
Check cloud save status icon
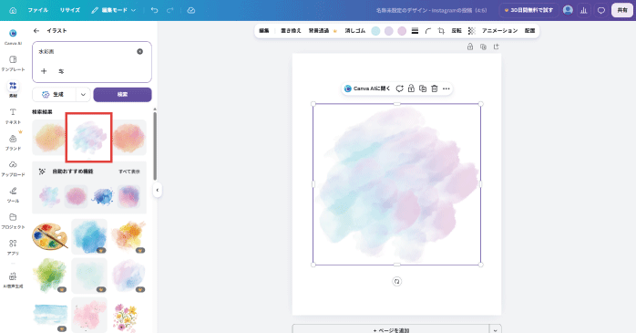191,10
